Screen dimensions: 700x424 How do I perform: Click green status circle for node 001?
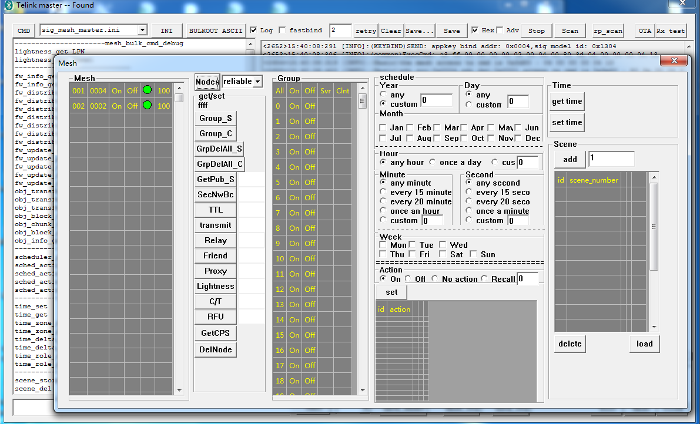pos(148,90)
